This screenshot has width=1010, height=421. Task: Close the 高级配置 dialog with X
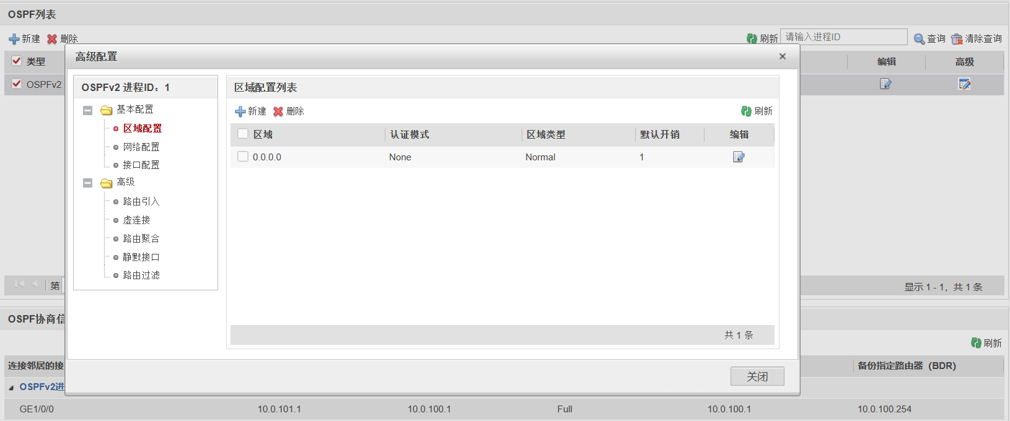tap(783, 56)
